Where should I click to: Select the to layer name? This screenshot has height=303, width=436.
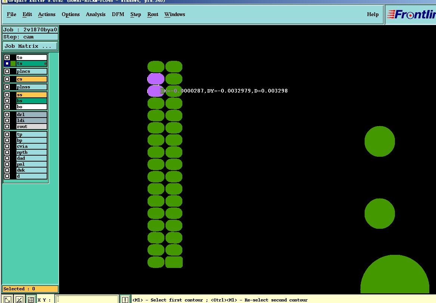click(x=32, y=57)
